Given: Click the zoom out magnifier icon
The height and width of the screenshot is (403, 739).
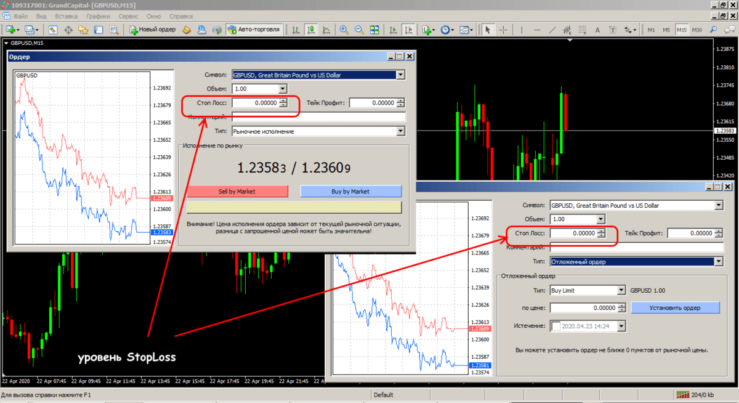Looking at the screenshot, I should [358, 29].
